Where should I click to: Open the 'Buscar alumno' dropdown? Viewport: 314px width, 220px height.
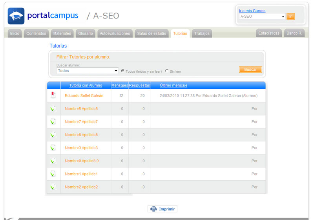(x=87, y=71)
